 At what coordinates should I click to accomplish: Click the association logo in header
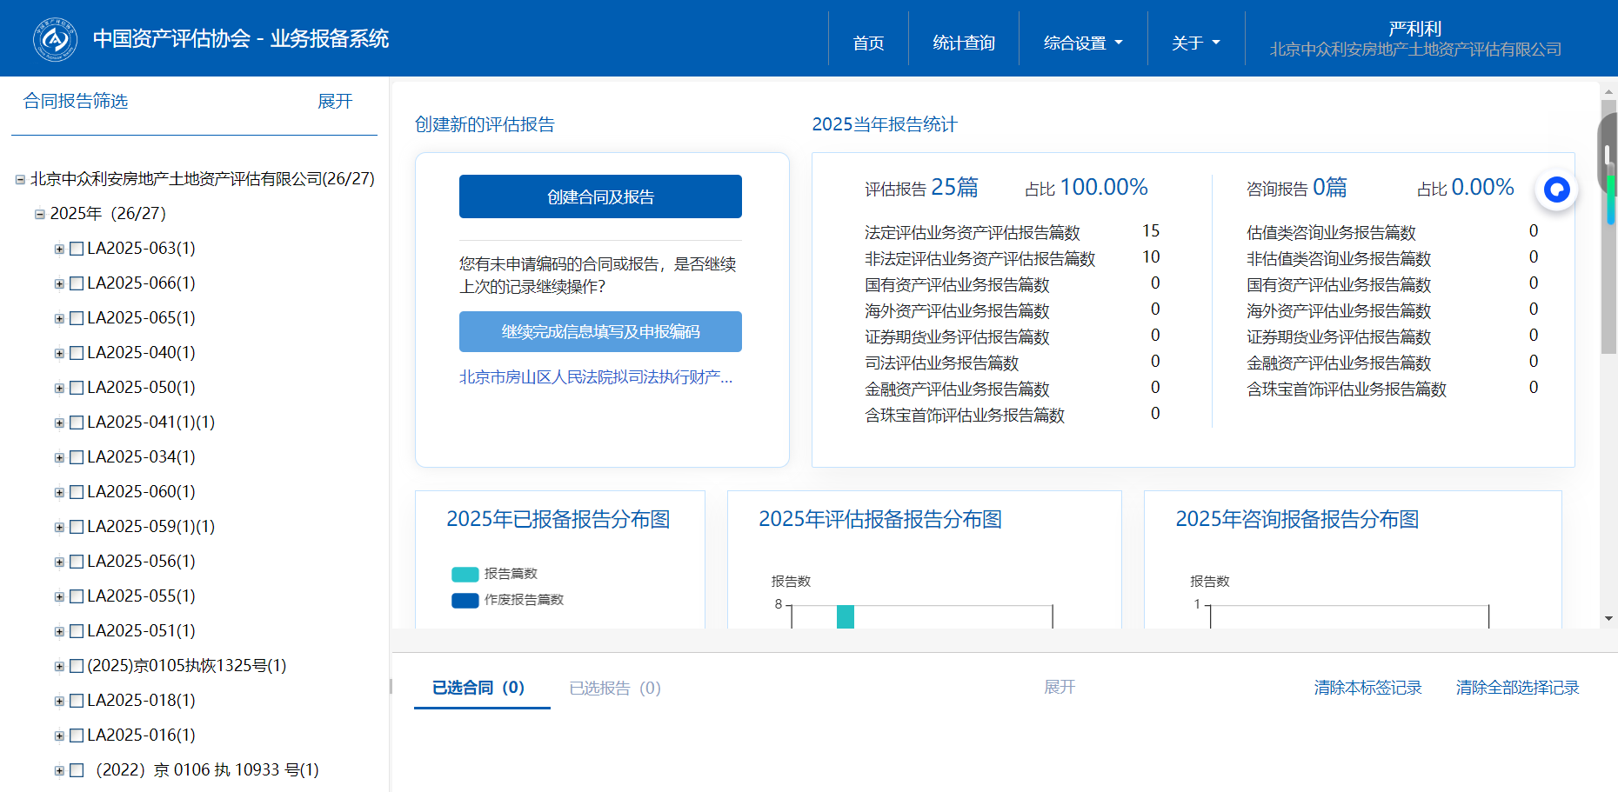pos(55,39)
